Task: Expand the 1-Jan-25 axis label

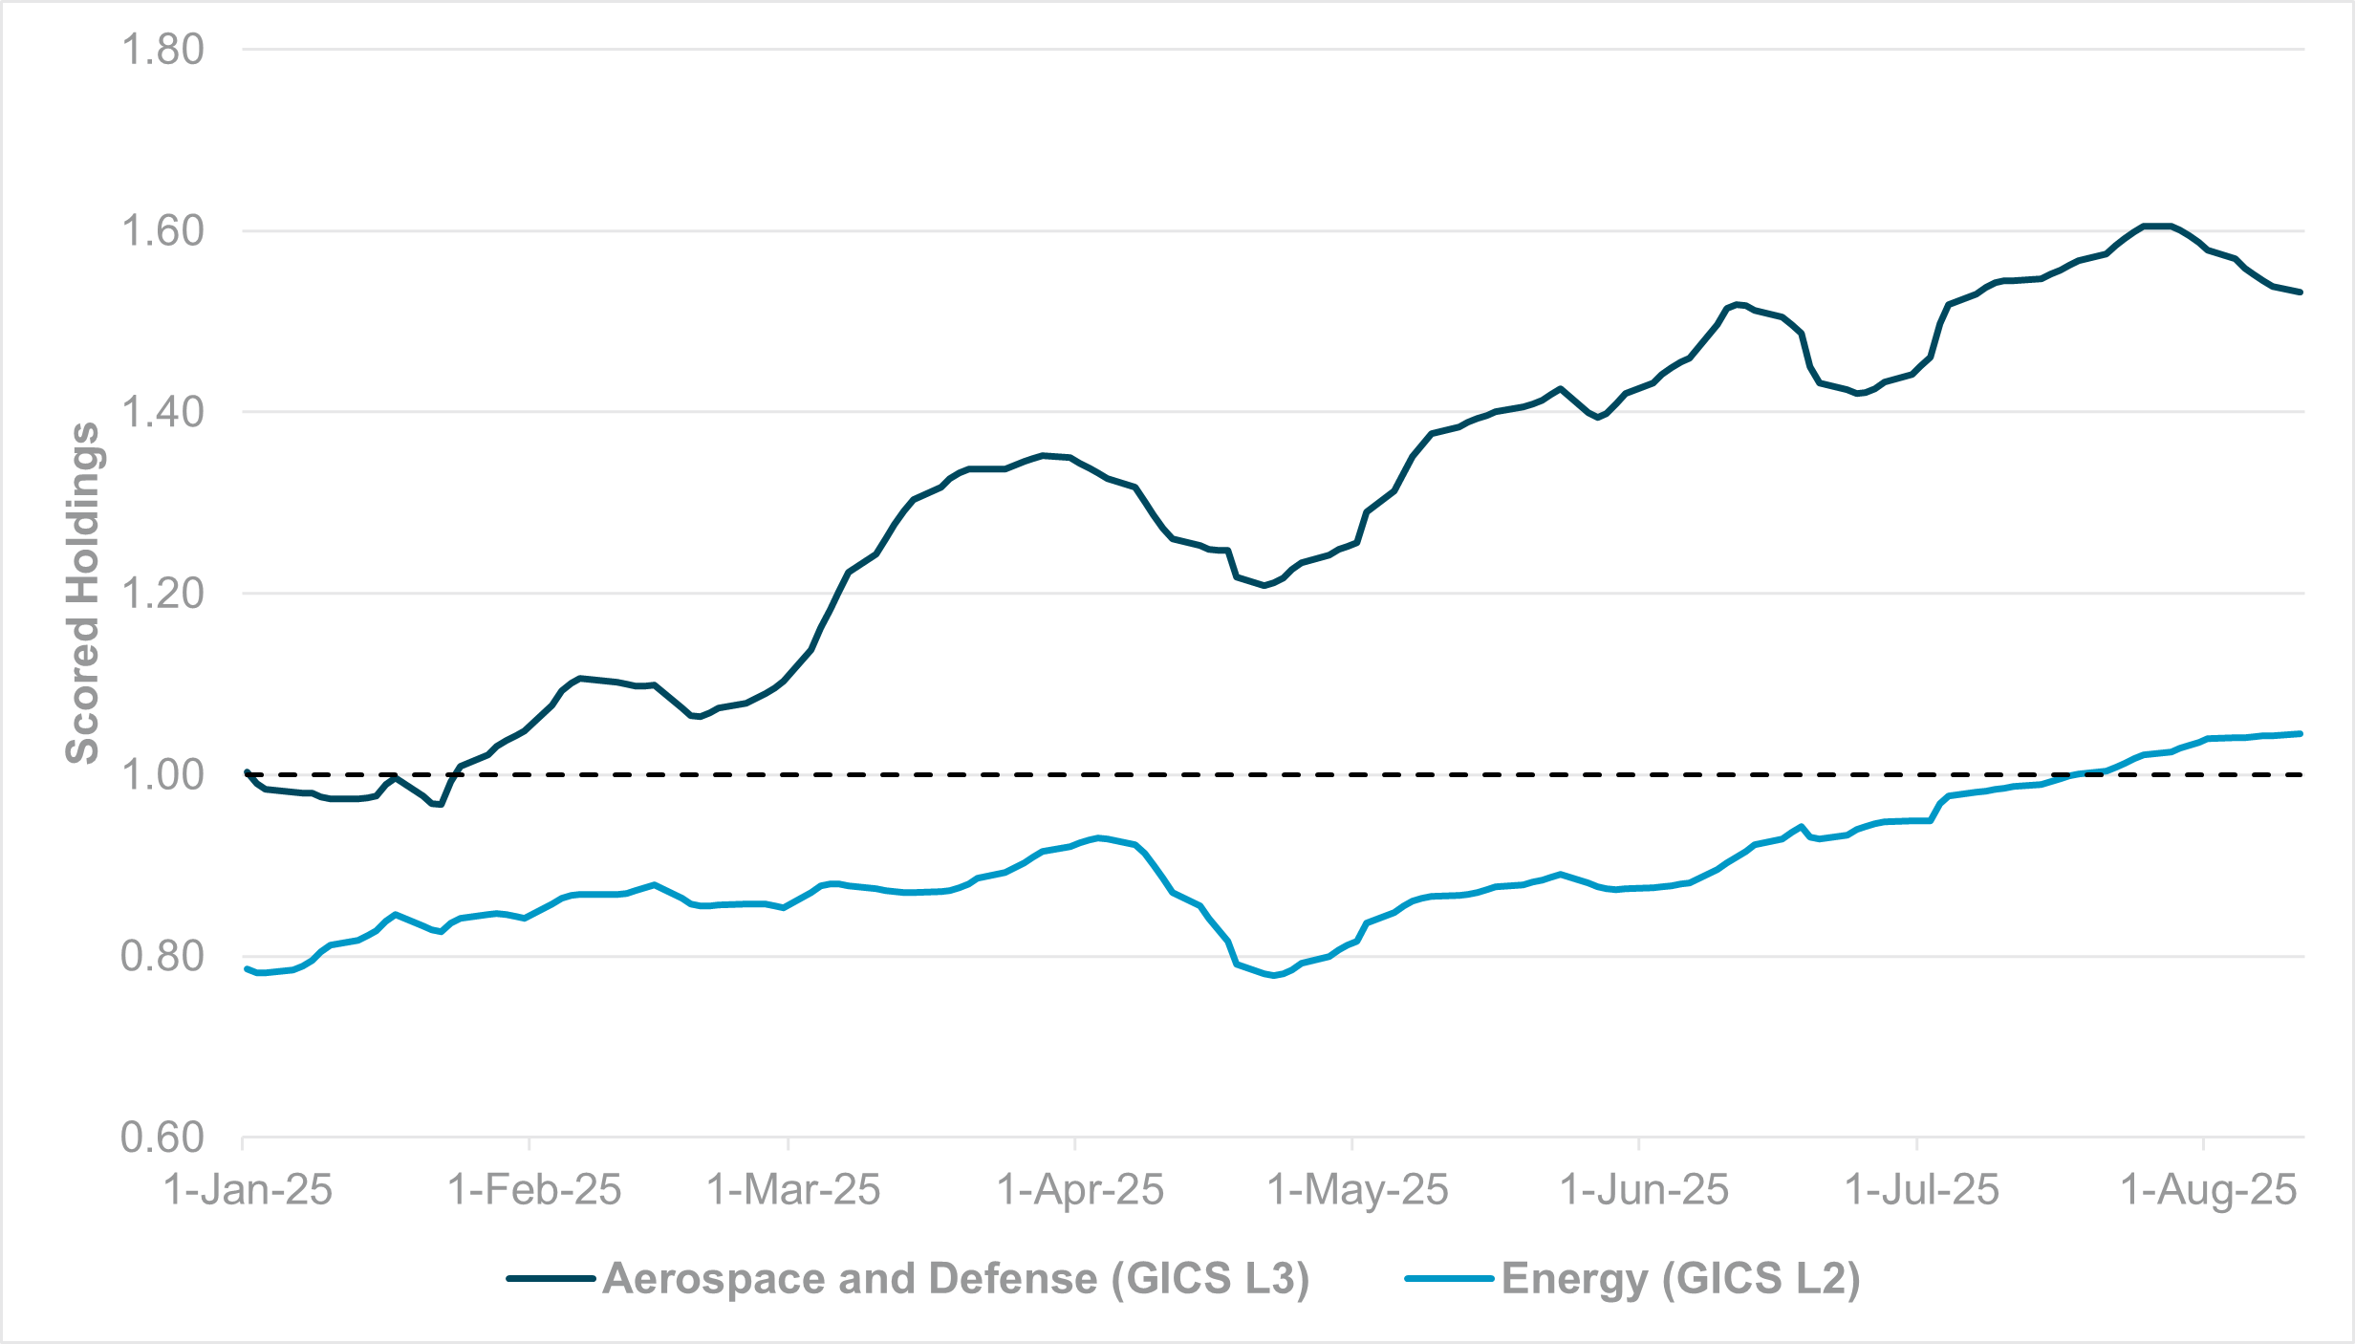Action: point(247,1187)
